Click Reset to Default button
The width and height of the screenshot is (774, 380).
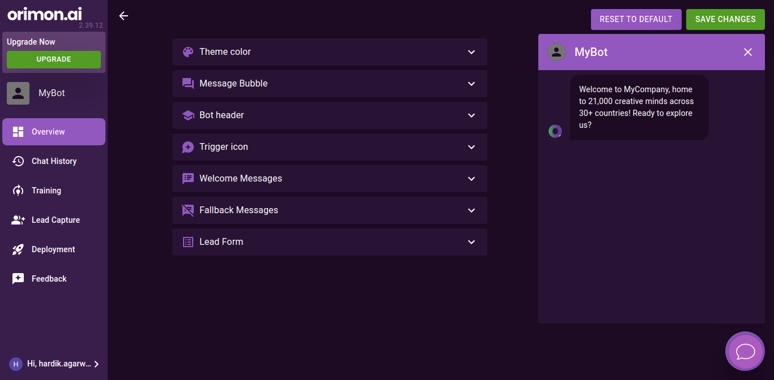point(636,19)
